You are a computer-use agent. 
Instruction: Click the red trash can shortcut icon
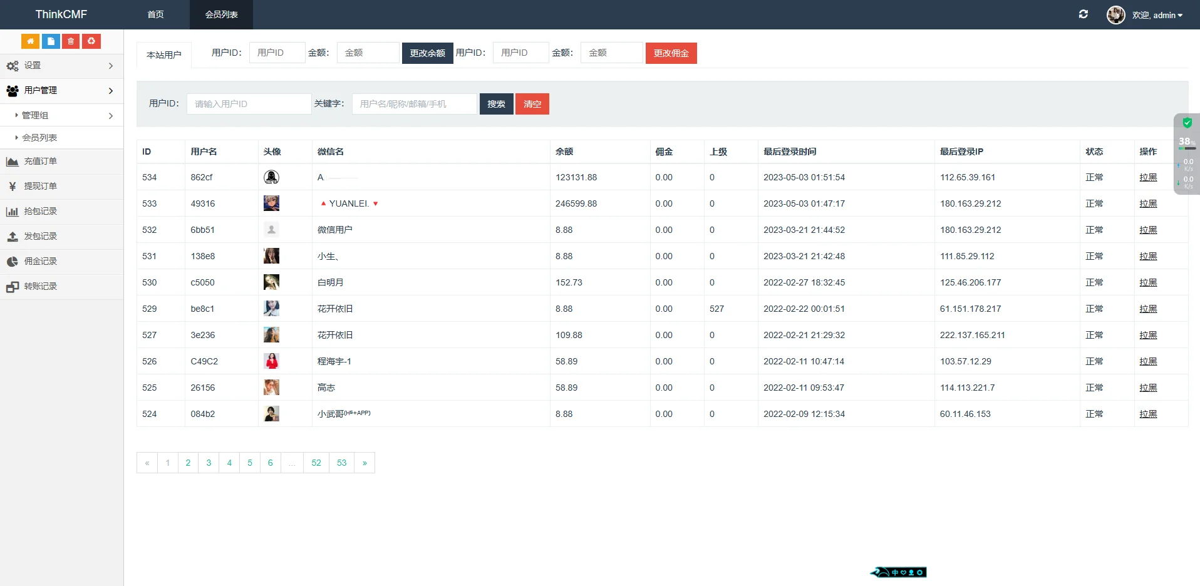pyautogui.click(x=71, y=41)
